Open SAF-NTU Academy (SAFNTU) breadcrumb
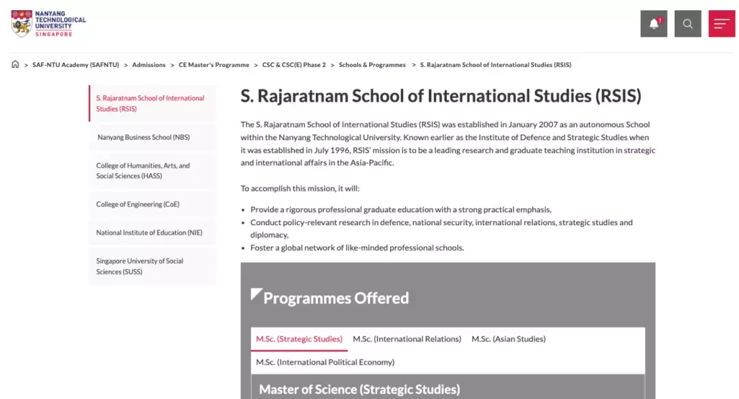739x399 pixels. 76,65
